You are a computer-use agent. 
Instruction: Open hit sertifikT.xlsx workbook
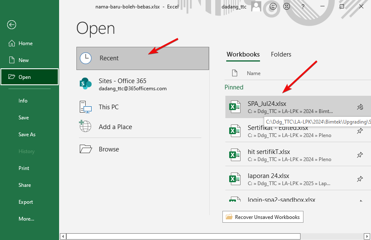coord(298,155)
